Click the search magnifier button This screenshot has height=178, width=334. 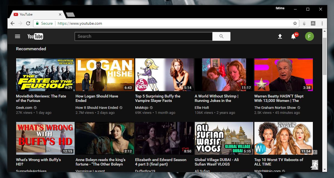(x=221, y=36)
